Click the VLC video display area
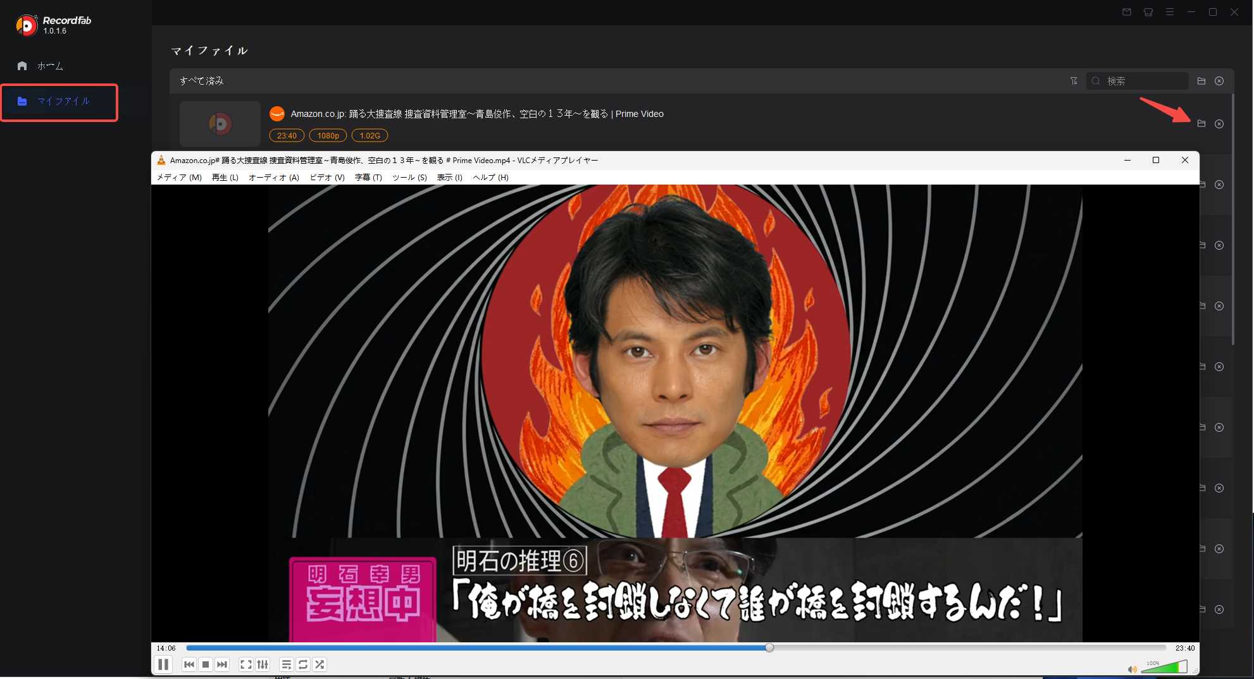The image size is (1254, 679). pos(675,413)
